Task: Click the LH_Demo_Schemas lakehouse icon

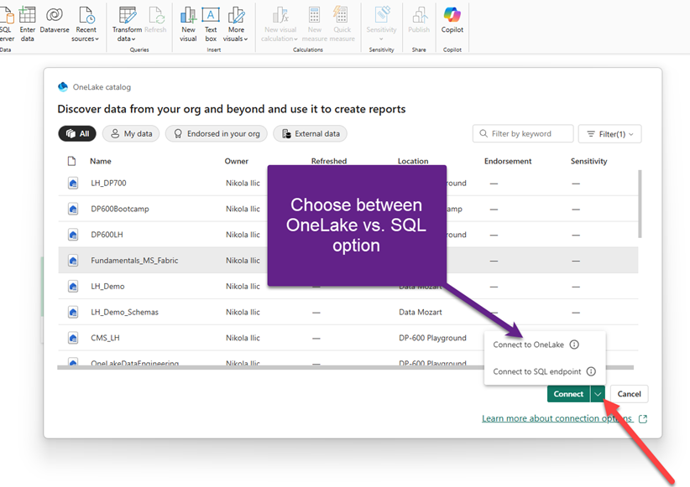Action: point(73,313)
